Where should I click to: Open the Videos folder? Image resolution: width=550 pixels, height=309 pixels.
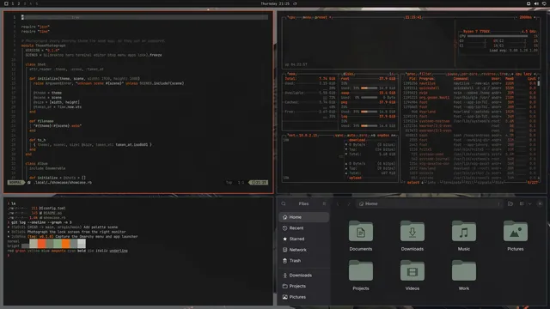click(x=412, y=275)
